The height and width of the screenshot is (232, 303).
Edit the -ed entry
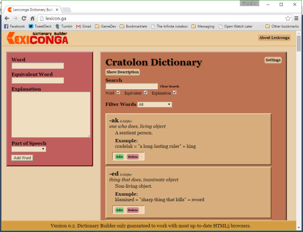120,210
